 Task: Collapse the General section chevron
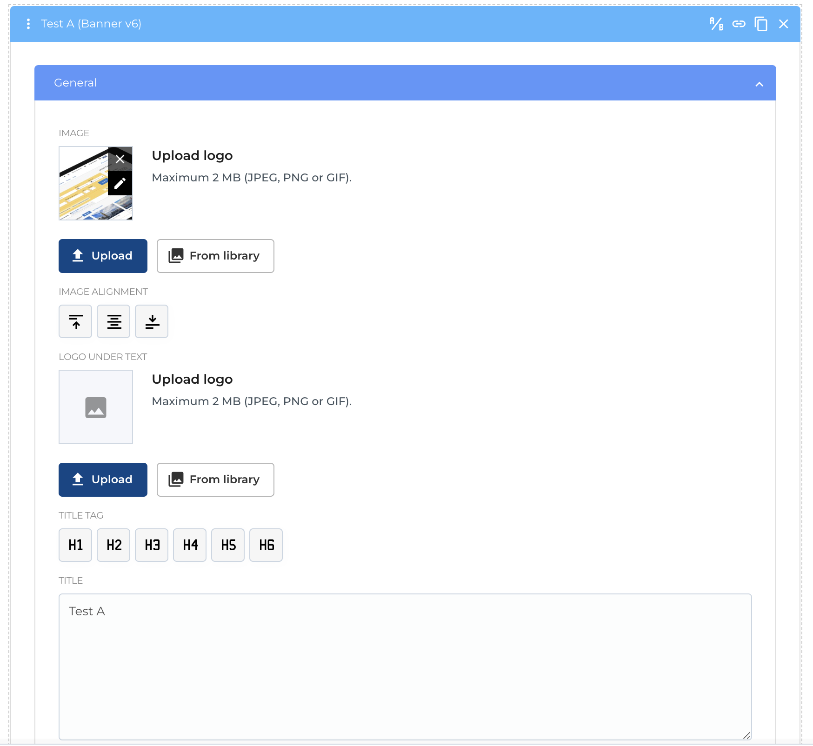(x=759, y=84)
